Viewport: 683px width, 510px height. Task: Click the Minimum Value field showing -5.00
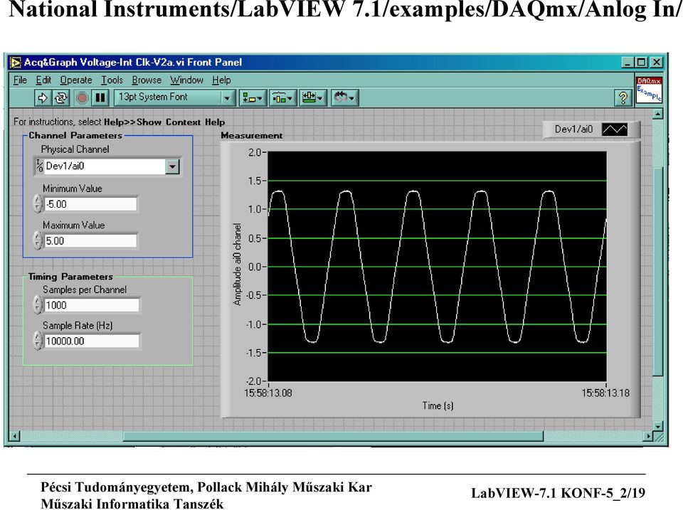90,204
